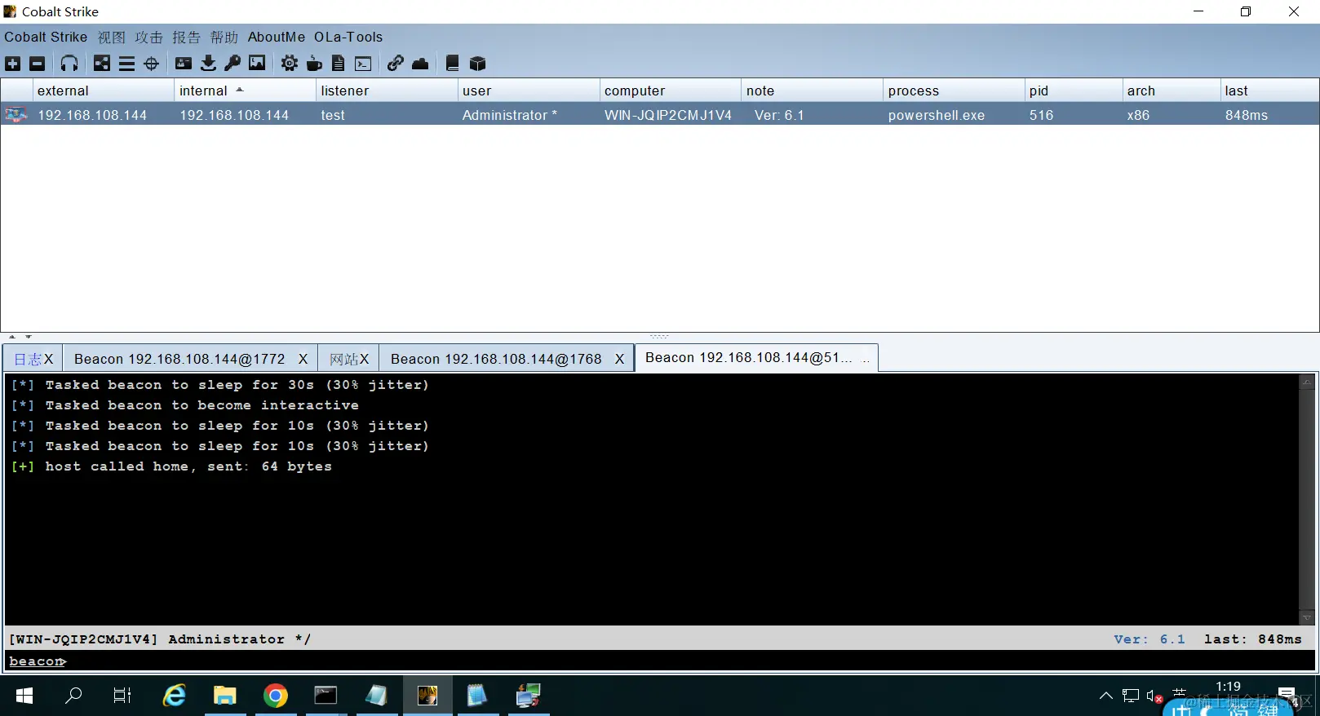This screenshot has width=1320, height=716.
Task: Open Task View on taskbar
Action: [122, 696]
